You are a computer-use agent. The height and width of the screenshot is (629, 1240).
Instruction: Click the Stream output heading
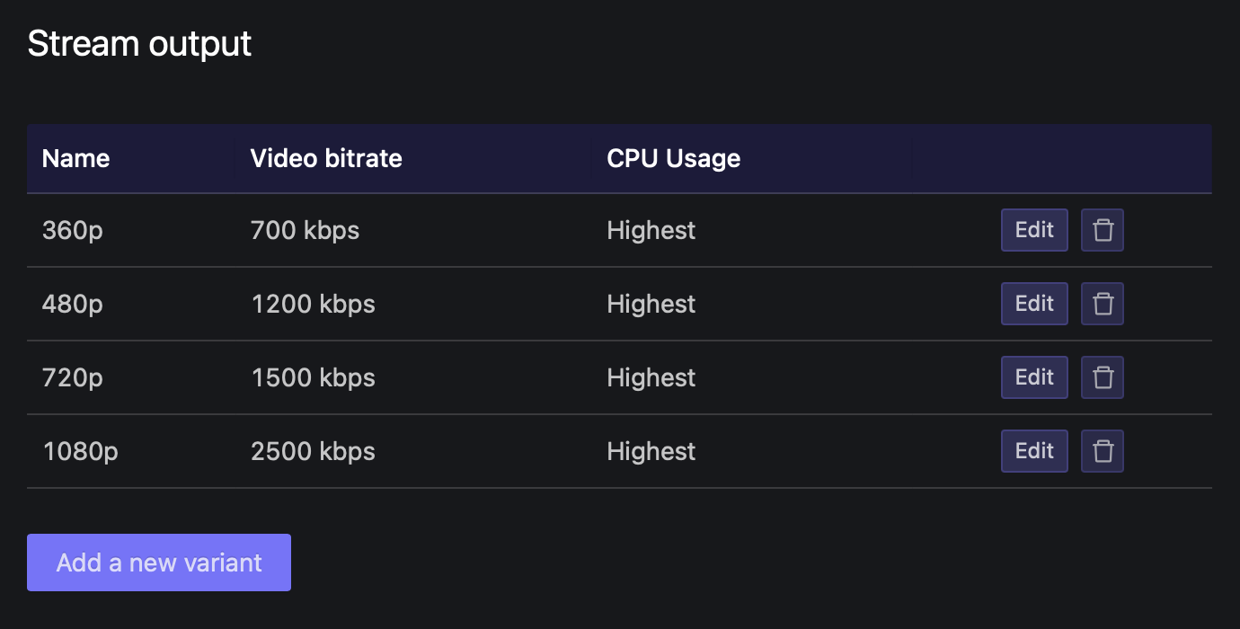139,42
